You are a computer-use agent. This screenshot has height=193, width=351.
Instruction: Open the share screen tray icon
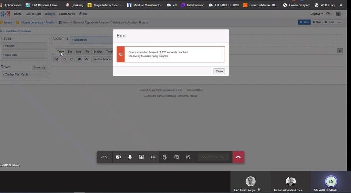141,157
